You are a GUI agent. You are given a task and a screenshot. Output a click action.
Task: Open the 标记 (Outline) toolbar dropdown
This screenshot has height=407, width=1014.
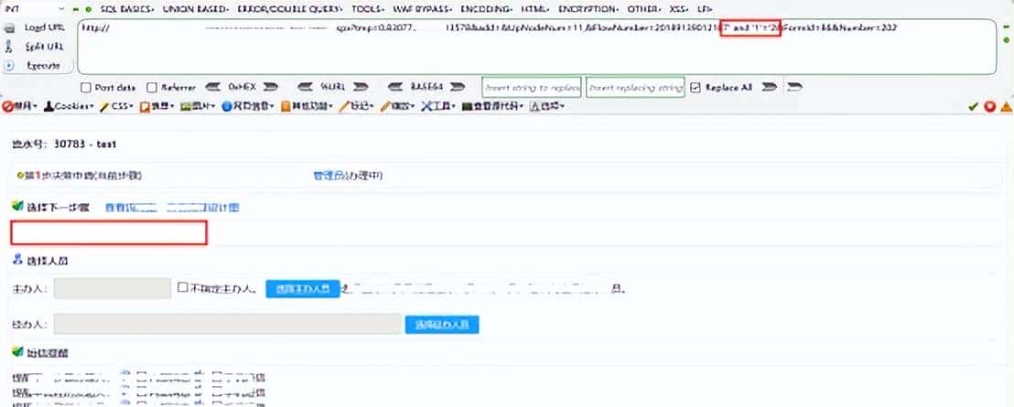coord(358,106)
